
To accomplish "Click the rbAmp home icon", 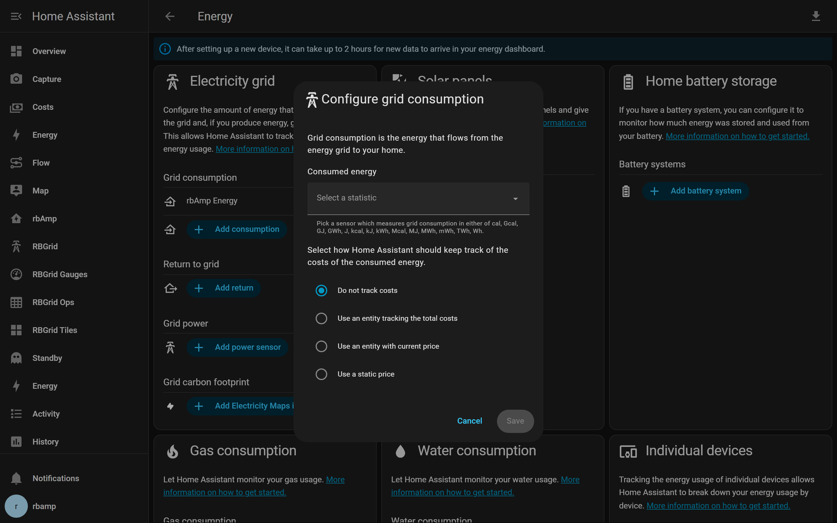I will click(x=16, y=218).
